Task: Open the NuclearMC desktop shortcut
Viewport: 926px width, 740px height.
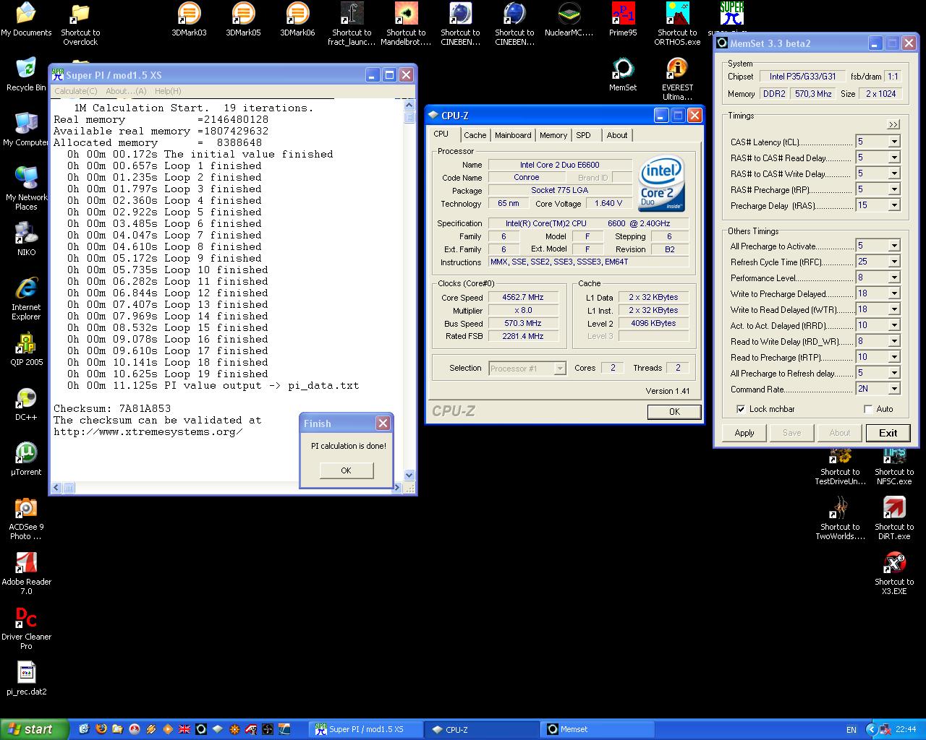Action: point(569,20)
